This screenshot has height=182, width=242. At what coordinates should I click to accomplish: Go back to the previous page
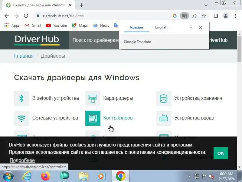pyautogui.click(x=7, y=16)
